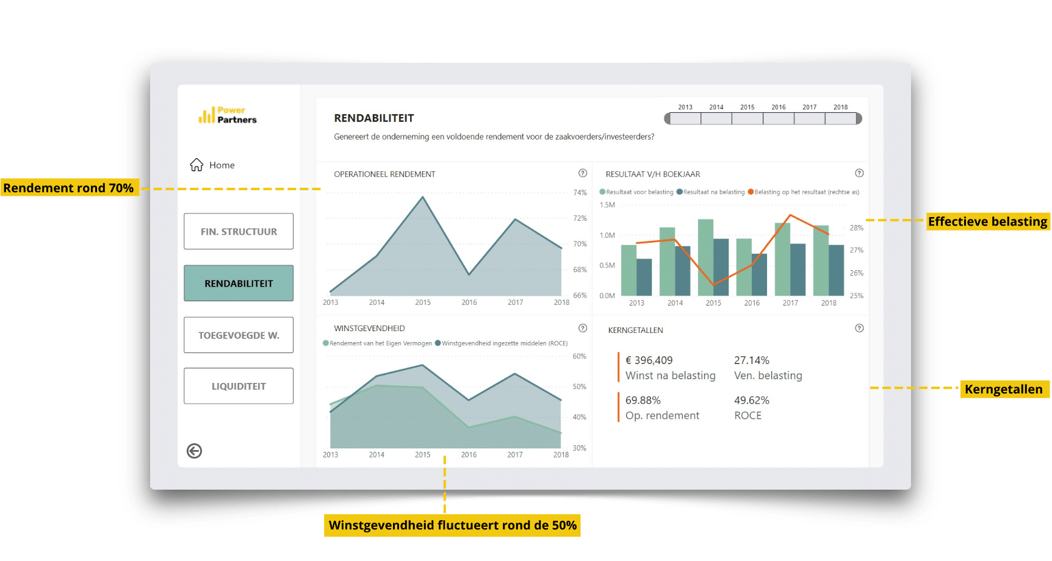Open help for Operationeel Rendement chart
The width and height of the screenshot is (1052, 561).
click(x=583, y=173)
